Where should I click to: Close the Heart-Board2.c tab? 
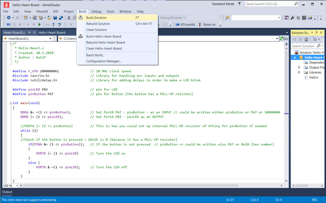tap(34, 33)
